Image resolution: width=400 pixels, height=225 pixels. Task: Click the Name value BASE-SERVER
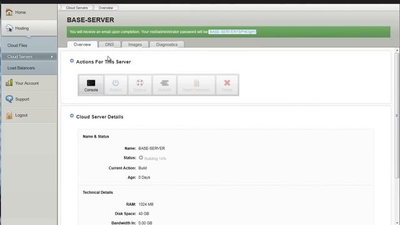pos(151,148)
